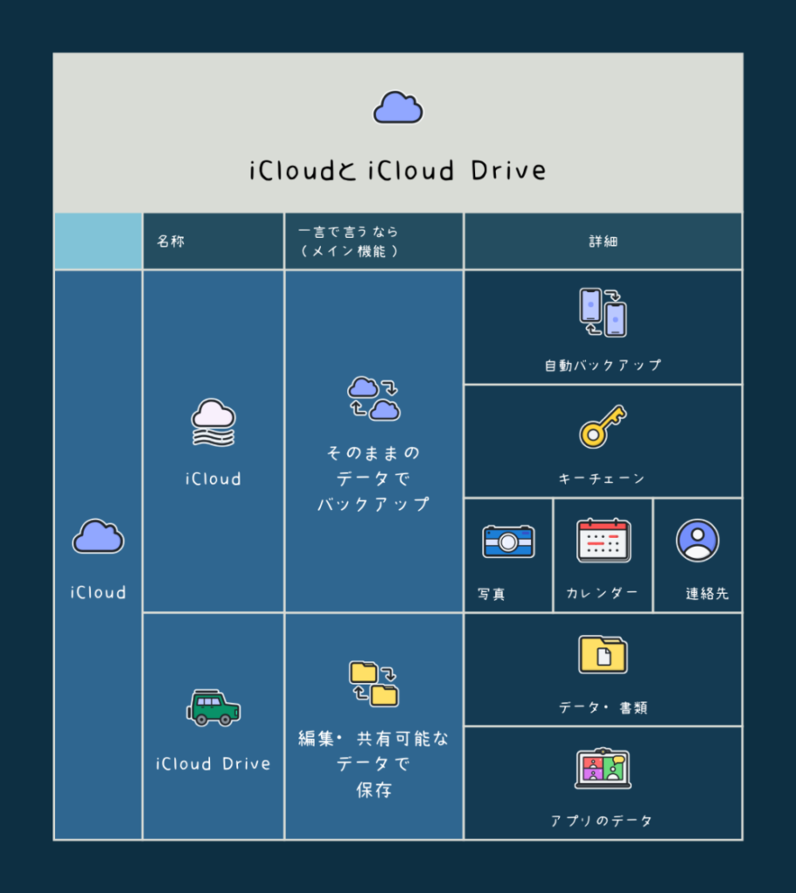Click the two-phones automatic backup icon
The height and width of the screenshot is (893, 796).
click(x=602, y=312)
